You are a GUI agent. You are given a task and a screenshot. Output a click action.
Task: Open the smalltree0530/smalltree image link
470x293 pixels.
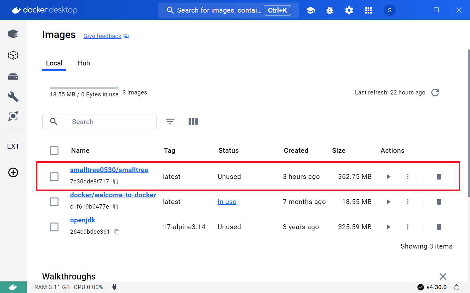[x=109, y=170]
